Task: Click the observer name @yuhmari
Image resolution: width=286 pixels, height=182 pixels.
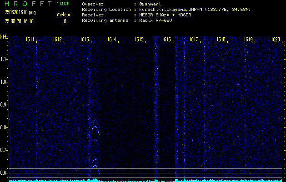Action: coord(150,4)
